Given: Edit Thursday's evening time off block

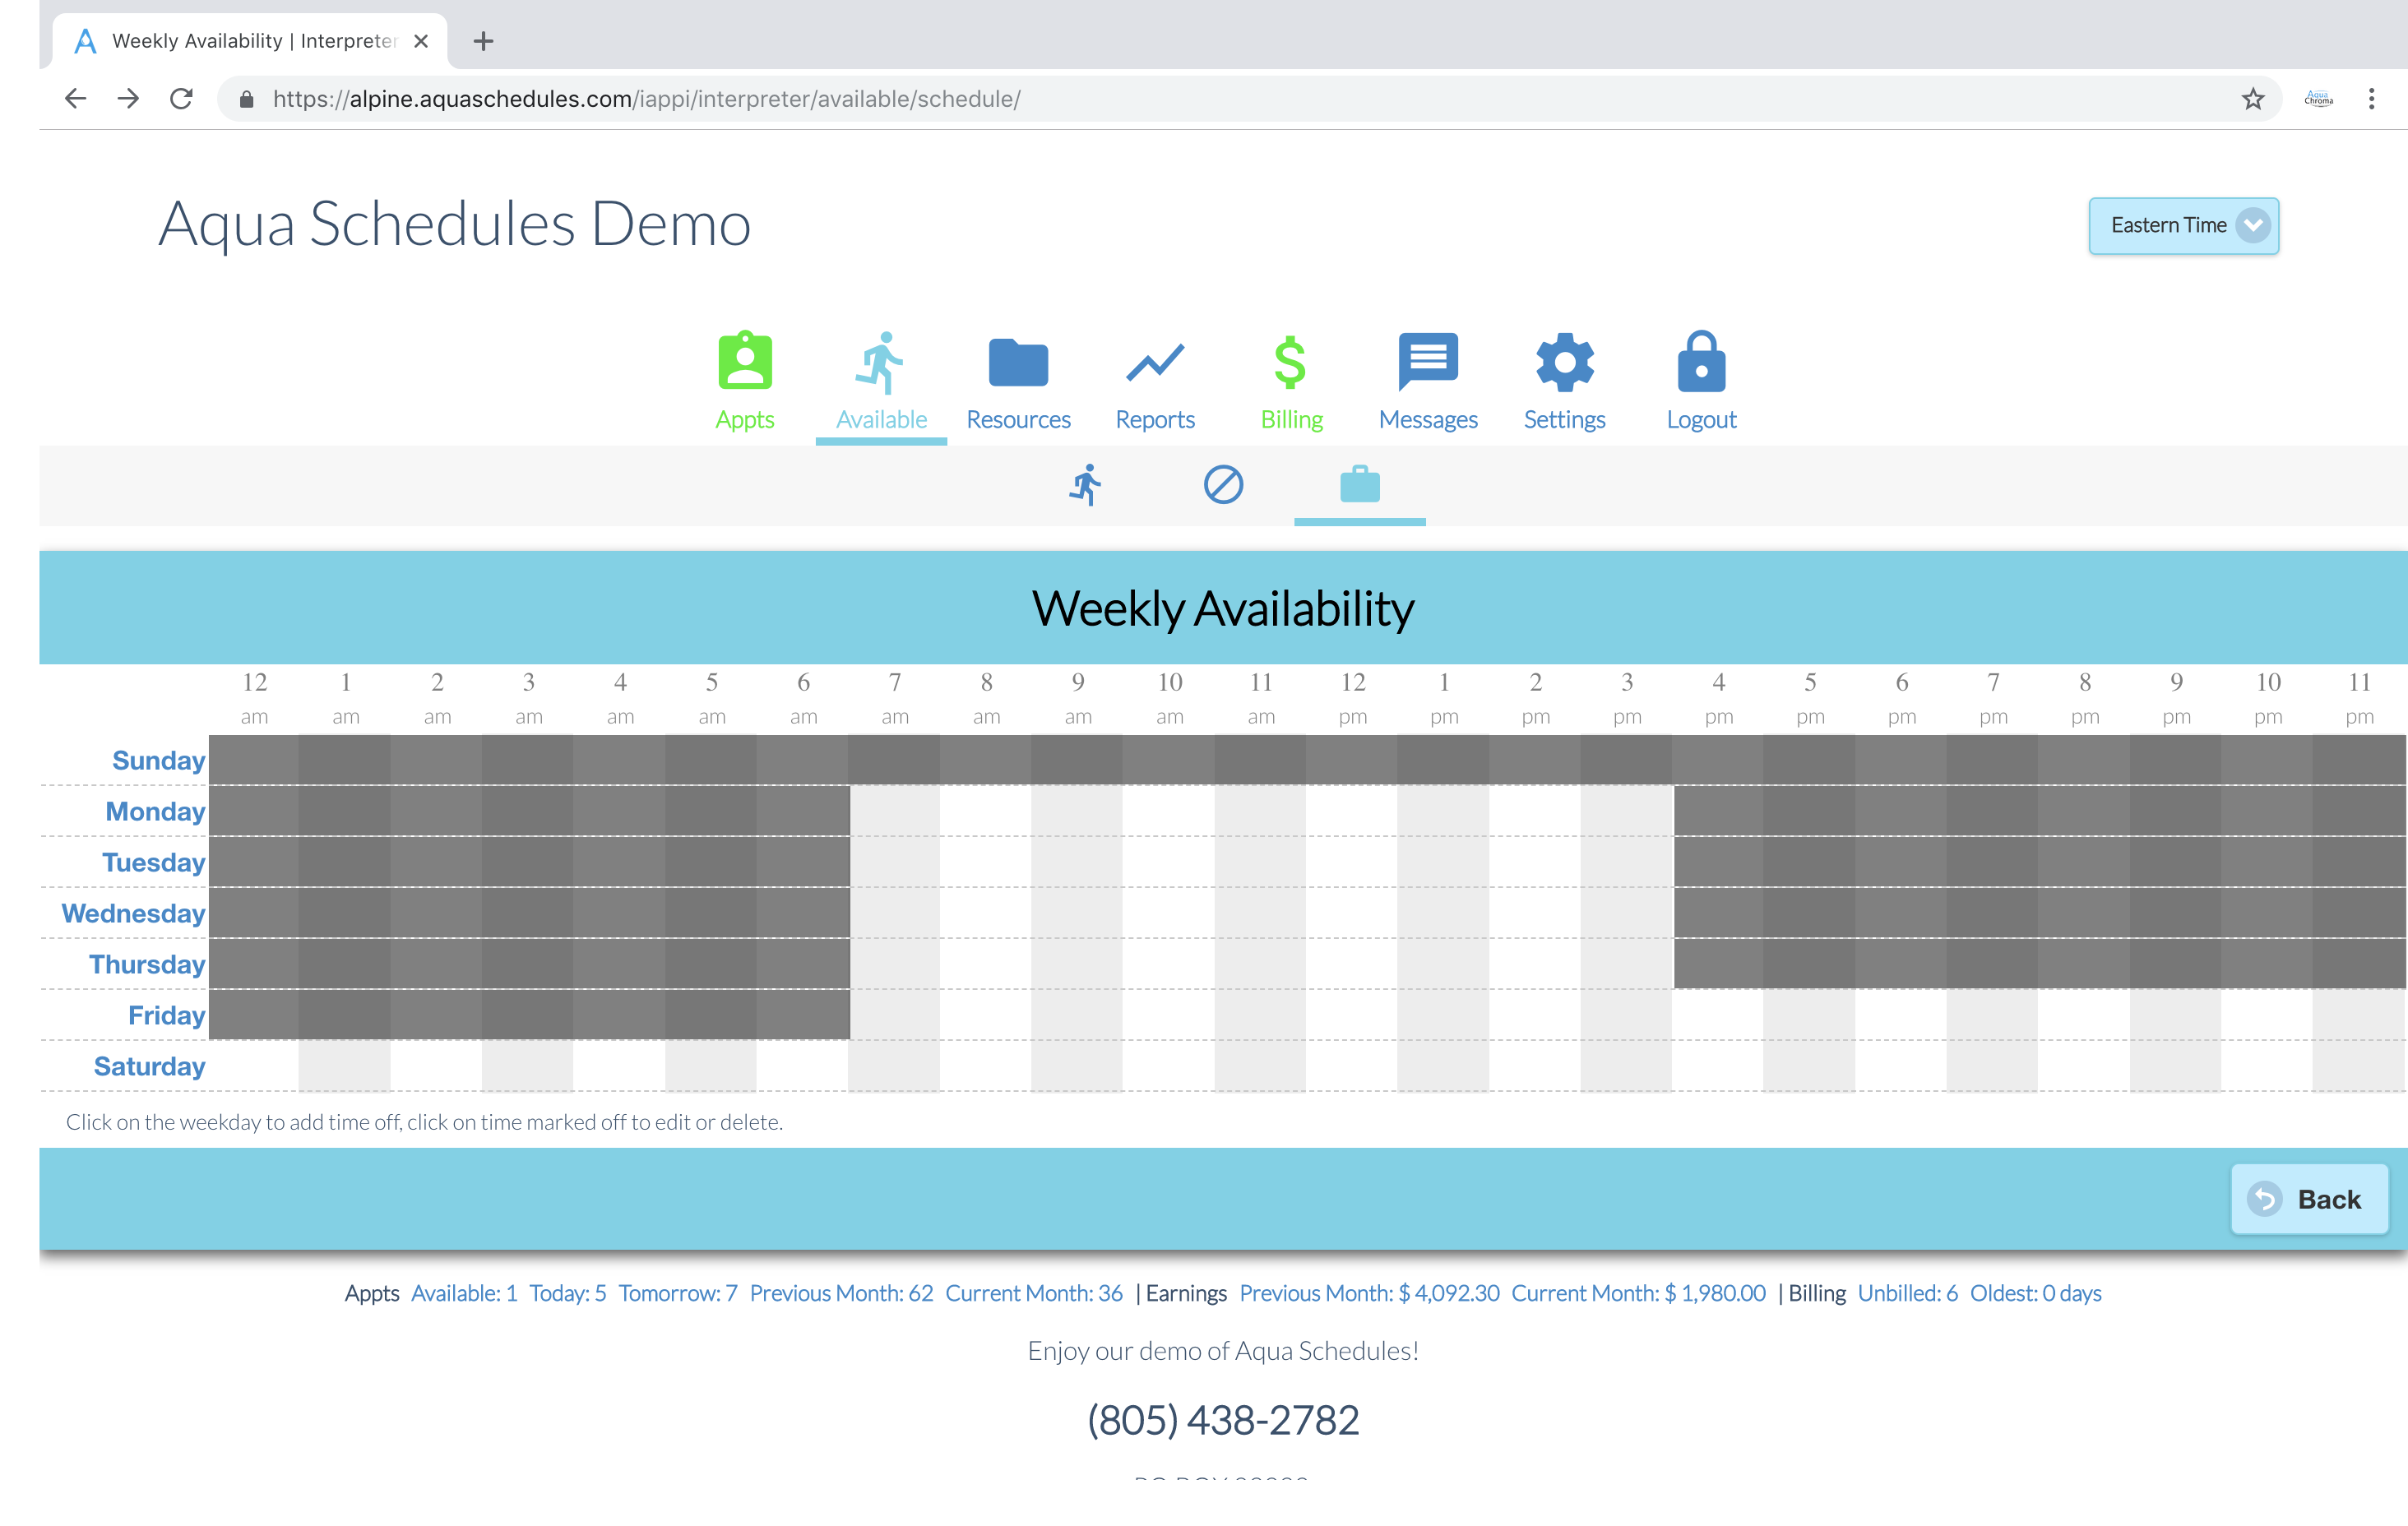Looking at the screenshot, I should pos(2040,964).
